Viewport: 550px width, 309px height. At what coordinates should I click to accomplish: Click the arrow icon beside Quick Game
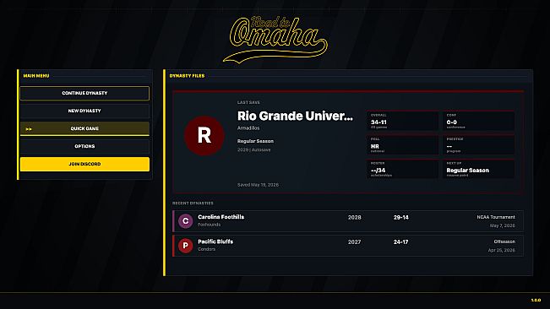(x=29, y=129)
